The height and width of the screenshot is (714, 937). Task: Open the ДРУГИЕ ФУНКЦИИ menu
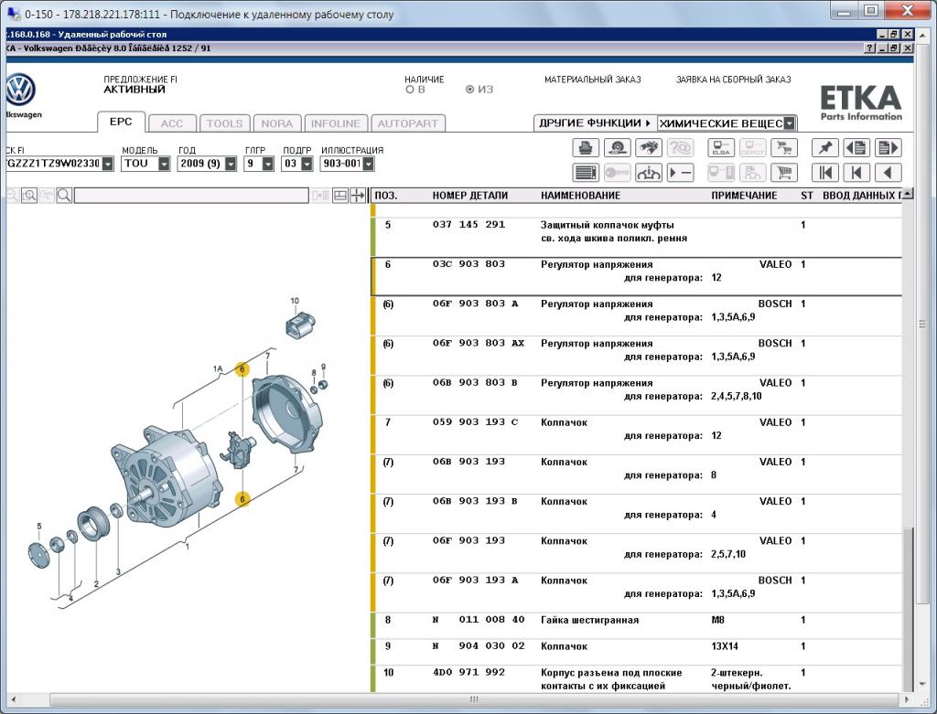pyautogui.click(x=594, y=123)
